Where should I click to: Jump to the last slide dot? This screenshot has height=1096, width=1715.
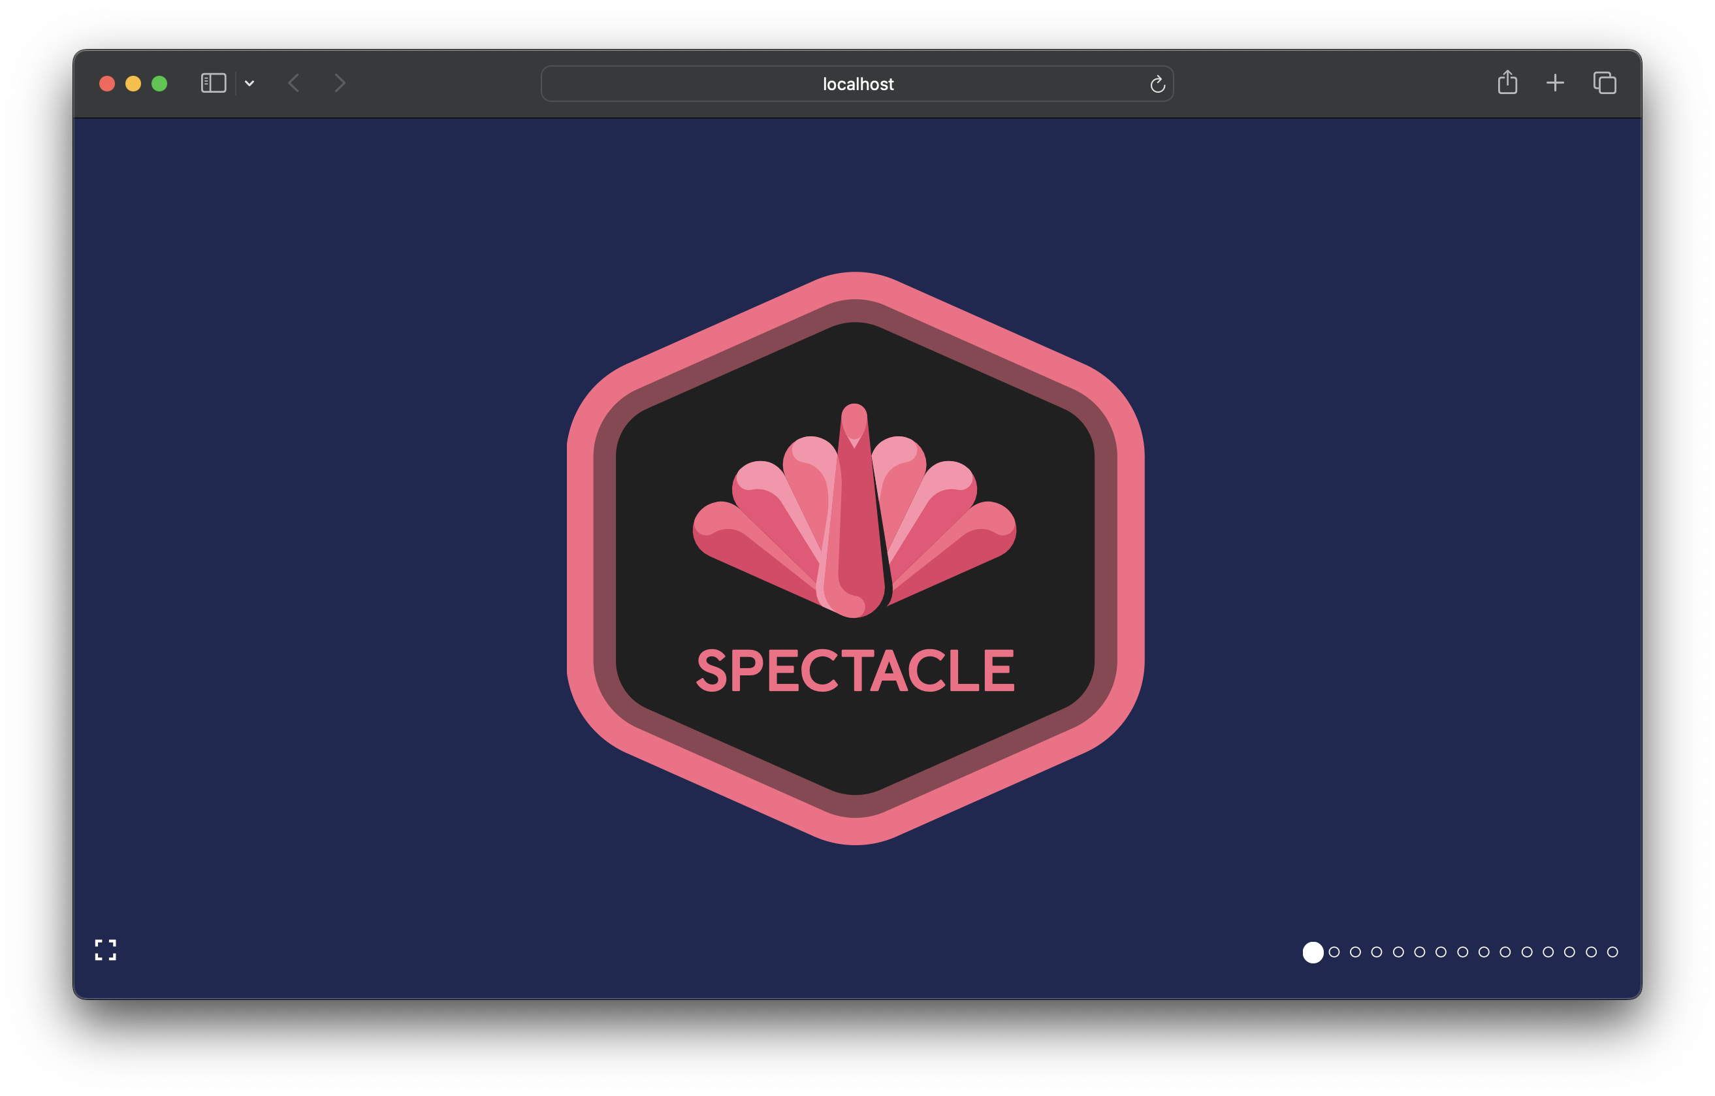coord(1612,952)
